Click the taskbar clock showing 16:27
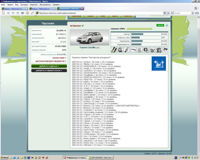200x160 pixels. click(x=196, y=158)
